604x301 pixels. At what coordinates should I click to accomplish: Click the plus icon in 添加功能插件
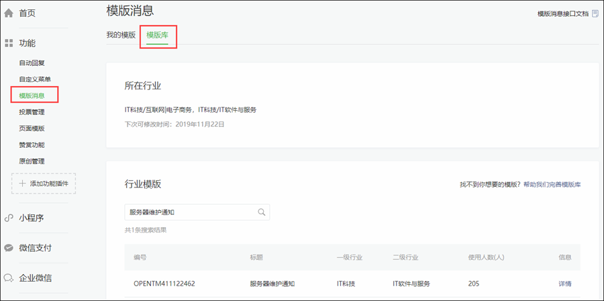pos(22,183)
